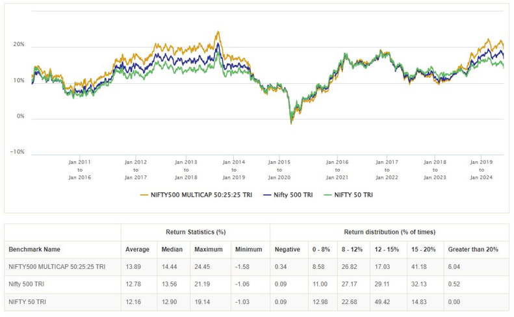Image resolution: width=514 pixels, height=317 pixels.
Task: Click the Jan 2015 to Jan 2020 axis label
Action: [x=279, y=170]
